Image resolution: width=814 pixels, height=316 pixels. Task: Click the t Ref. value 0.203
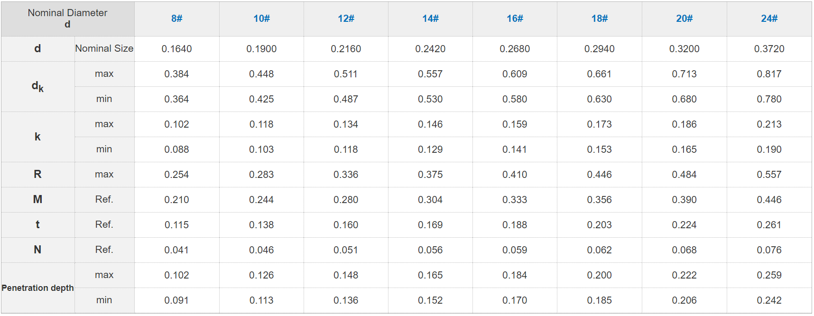click(x=599, y=225)
